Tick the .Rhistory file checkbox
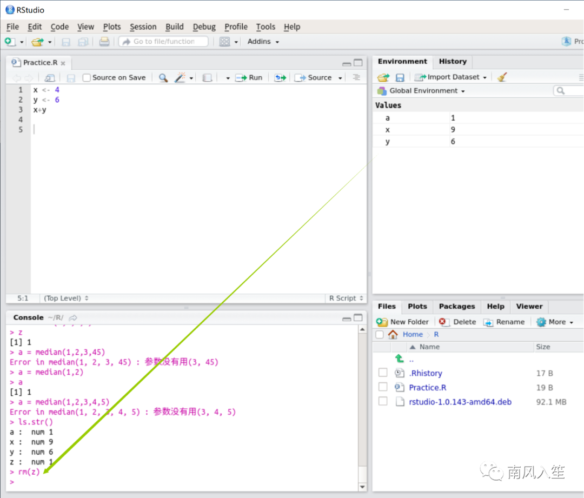 click(x=383, y=373)
